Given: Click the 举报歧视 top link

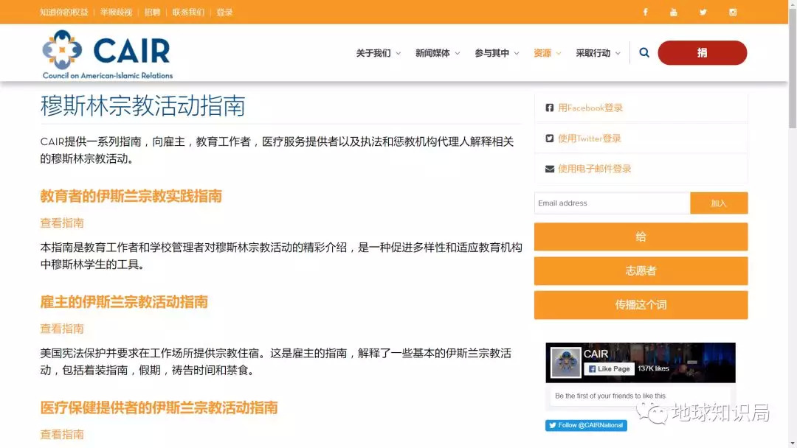Looking at the screenshot, I should [116, 13].
